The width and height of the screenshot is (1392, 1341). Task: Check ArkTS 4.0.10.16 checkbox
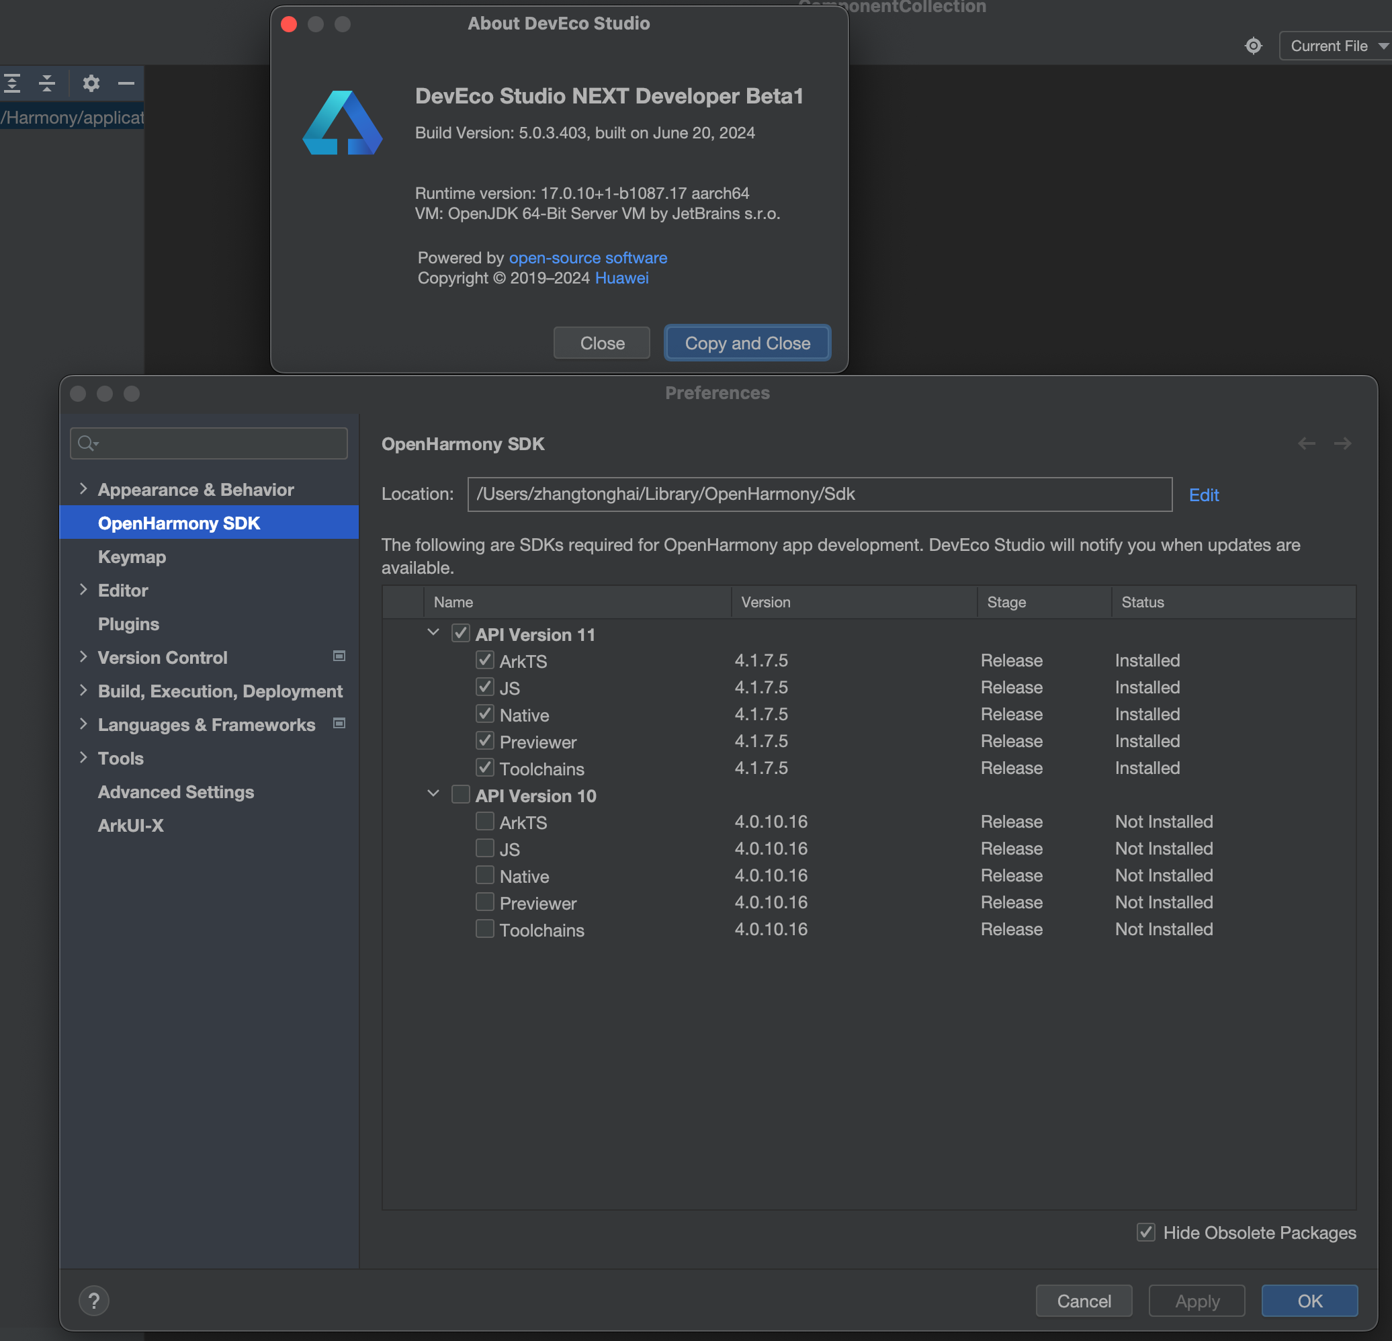click(x=484, y=821)
